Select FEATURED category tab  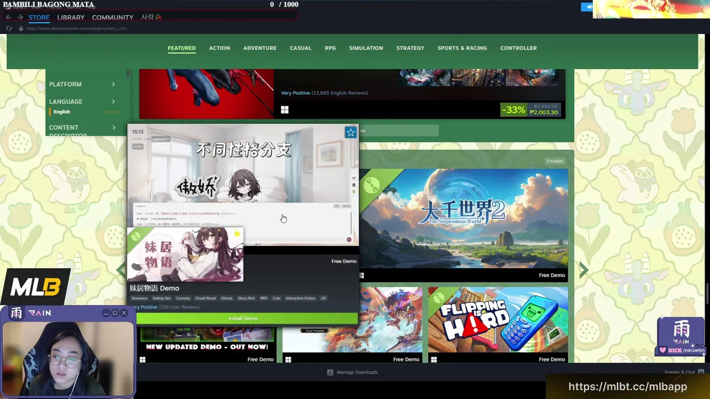(x=181, y=48)
